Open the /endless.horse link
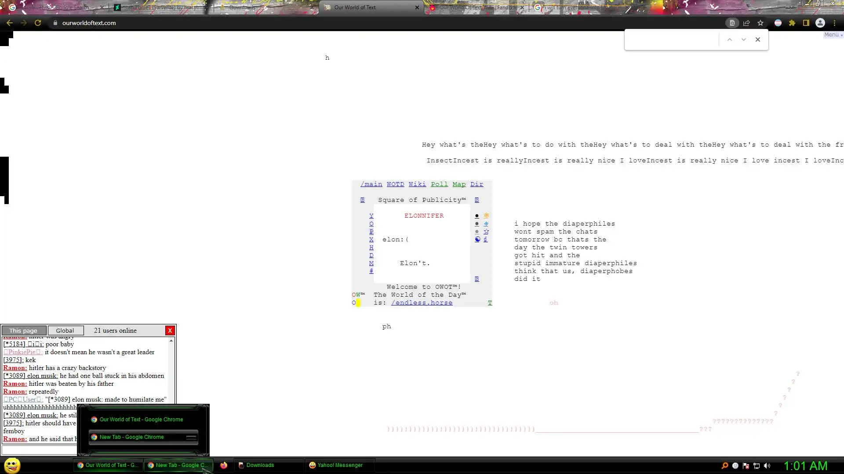Image resolution: width=844 pixels, height=474 pixels. point(422,303)
